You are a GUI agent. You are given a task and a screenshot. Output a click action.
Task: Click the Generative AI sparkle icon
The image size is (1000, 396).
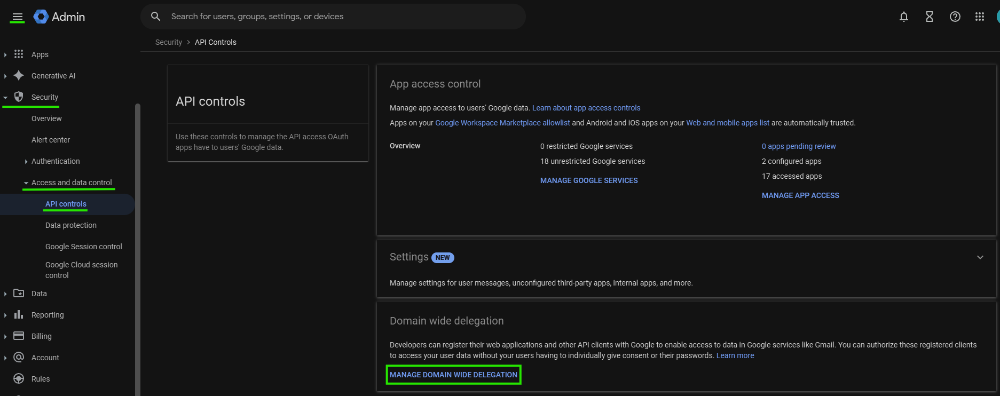point(19,75)
